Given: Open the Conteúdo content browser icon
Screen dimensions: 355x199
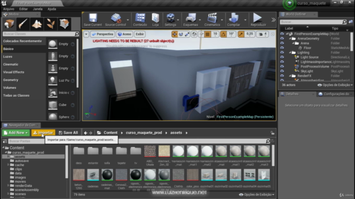Looking at the screenshot, I should tap(140, 20).
